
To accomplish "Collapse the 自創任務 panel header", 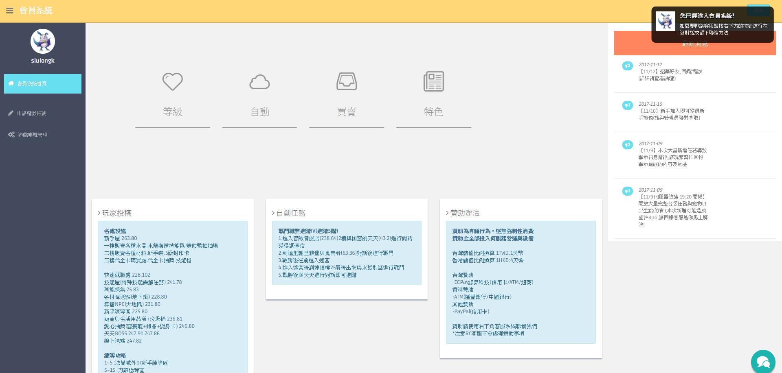I will [290, 213].
